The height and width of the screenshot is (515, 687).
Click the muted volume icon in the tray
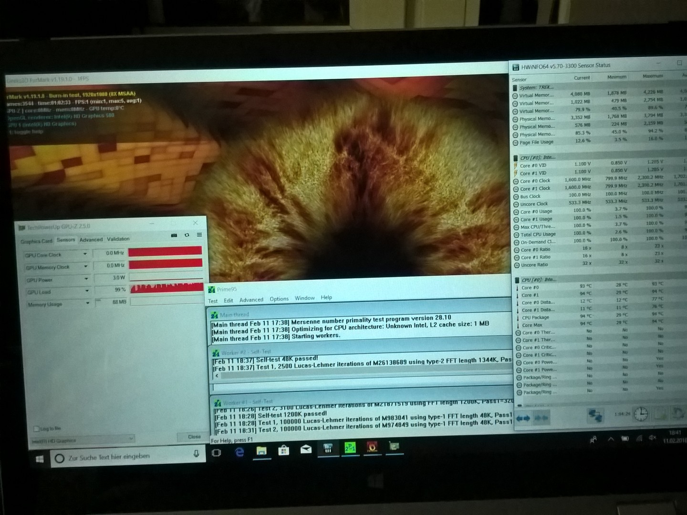(653, 437)
